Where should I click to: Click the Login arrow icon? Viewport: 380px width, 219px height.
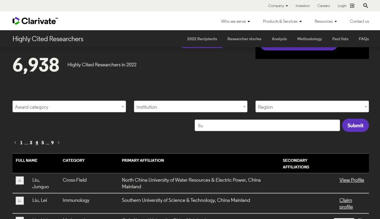(352, 6)
